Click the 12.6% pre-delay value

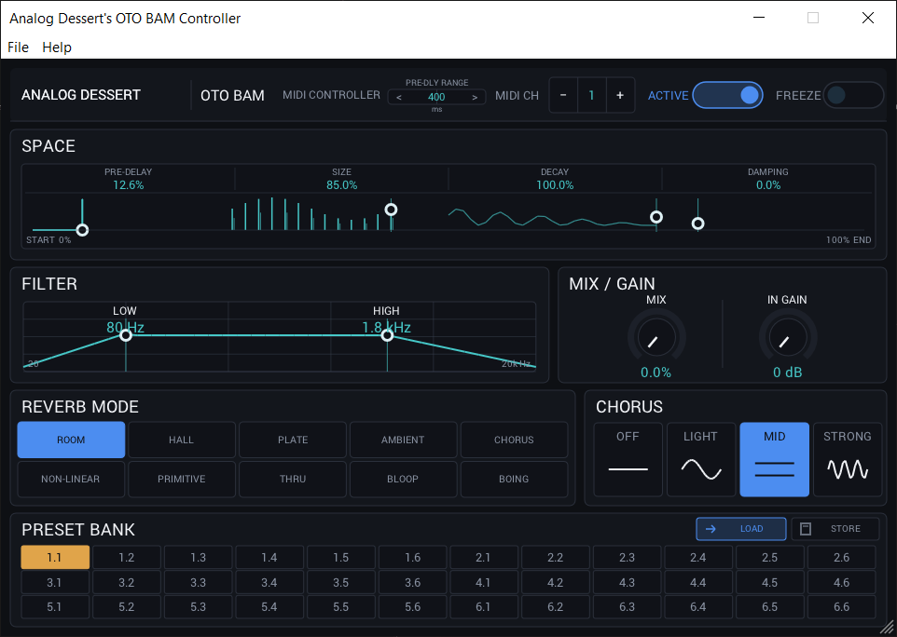[128, 185]
